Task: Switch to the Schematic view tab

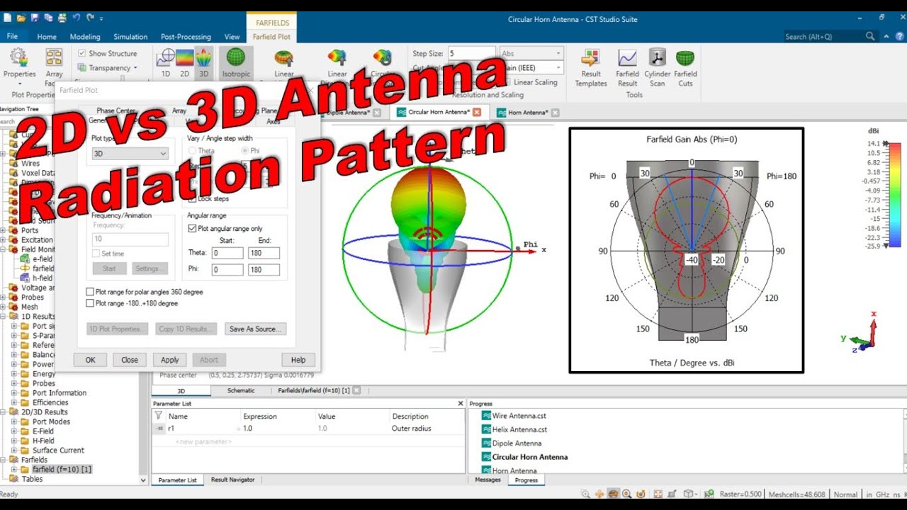Action: click(x=241, y=390)
